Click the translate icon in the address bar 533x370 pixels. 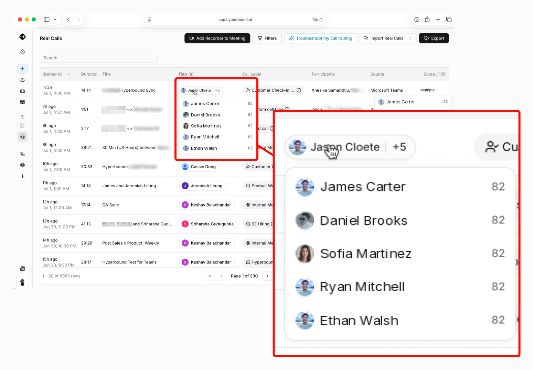pos(314,20)
